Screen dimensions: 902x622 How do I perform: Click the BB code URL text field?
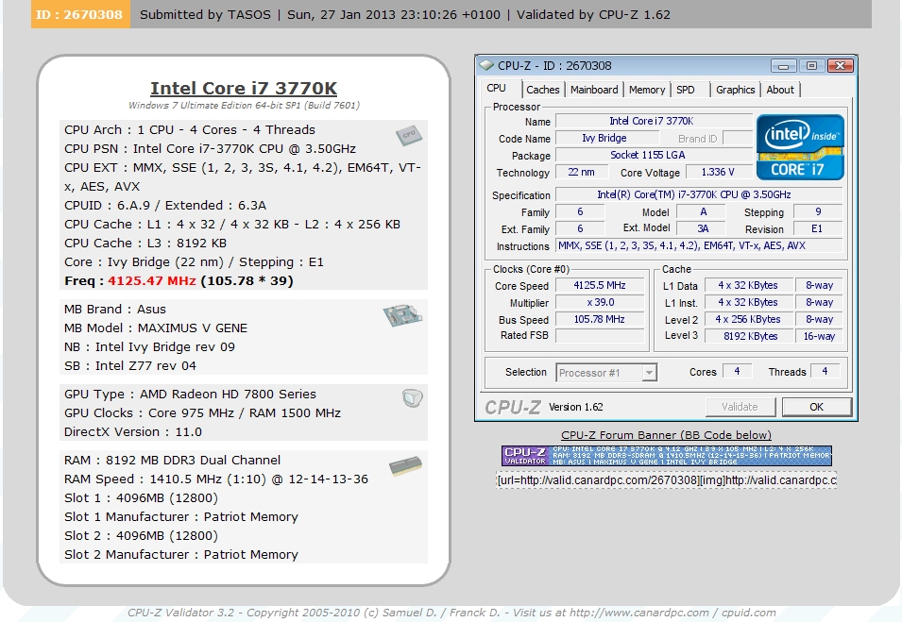666,480
